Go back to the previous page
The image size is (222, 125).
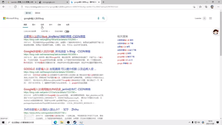4,7
